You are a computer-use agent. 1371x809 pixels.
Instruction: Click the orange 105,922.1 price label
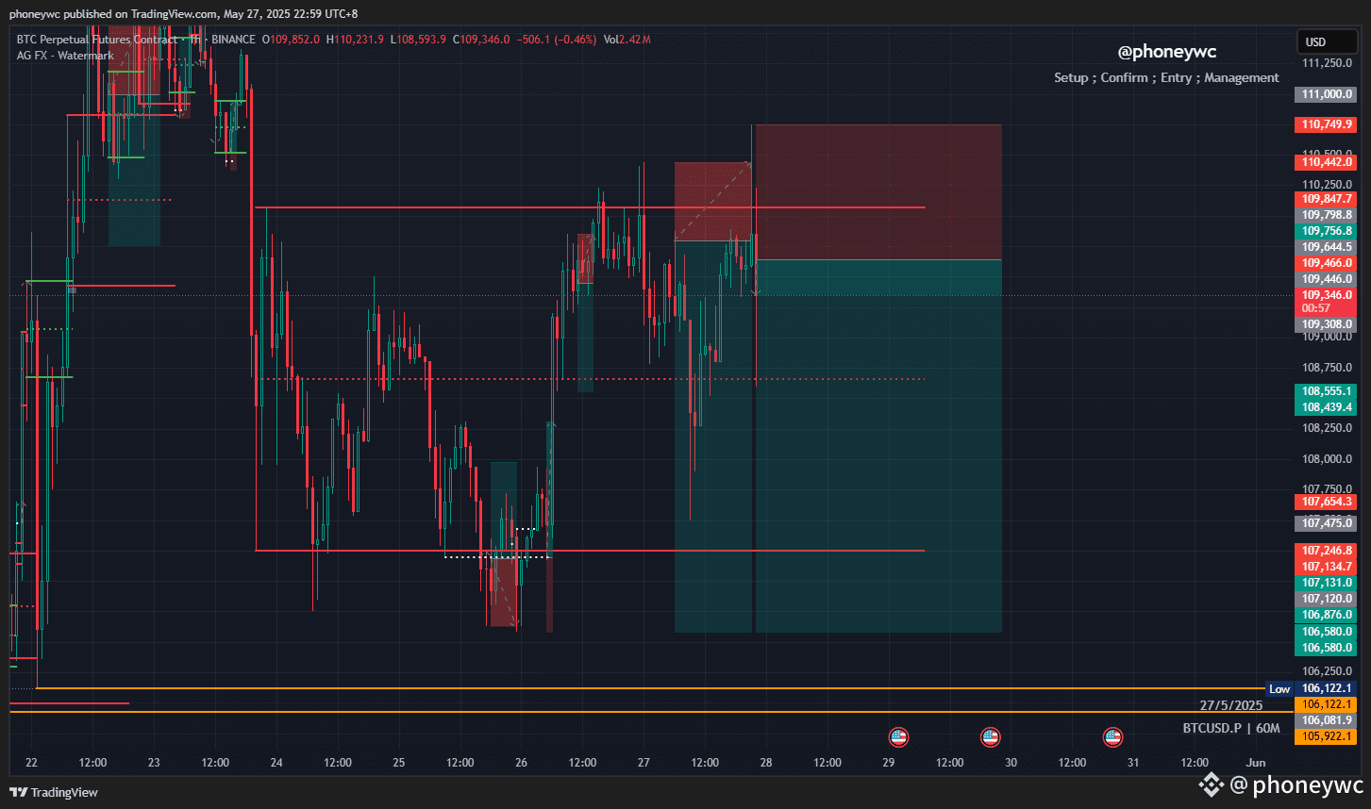pyautogui.click(x=1327, y=736)
